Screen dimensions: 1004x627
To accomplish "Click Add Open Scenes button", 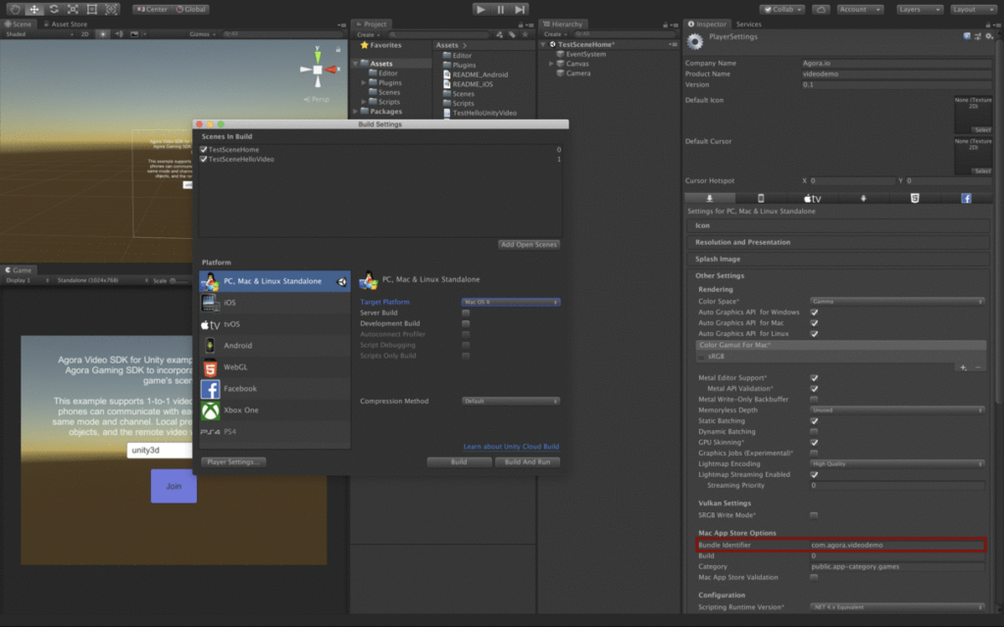I will coord(528,244).
